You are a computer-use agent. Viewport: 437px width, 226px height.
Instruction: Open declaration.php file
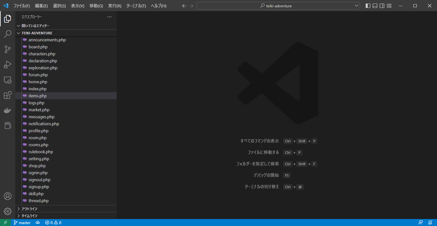tap(66, 61)
